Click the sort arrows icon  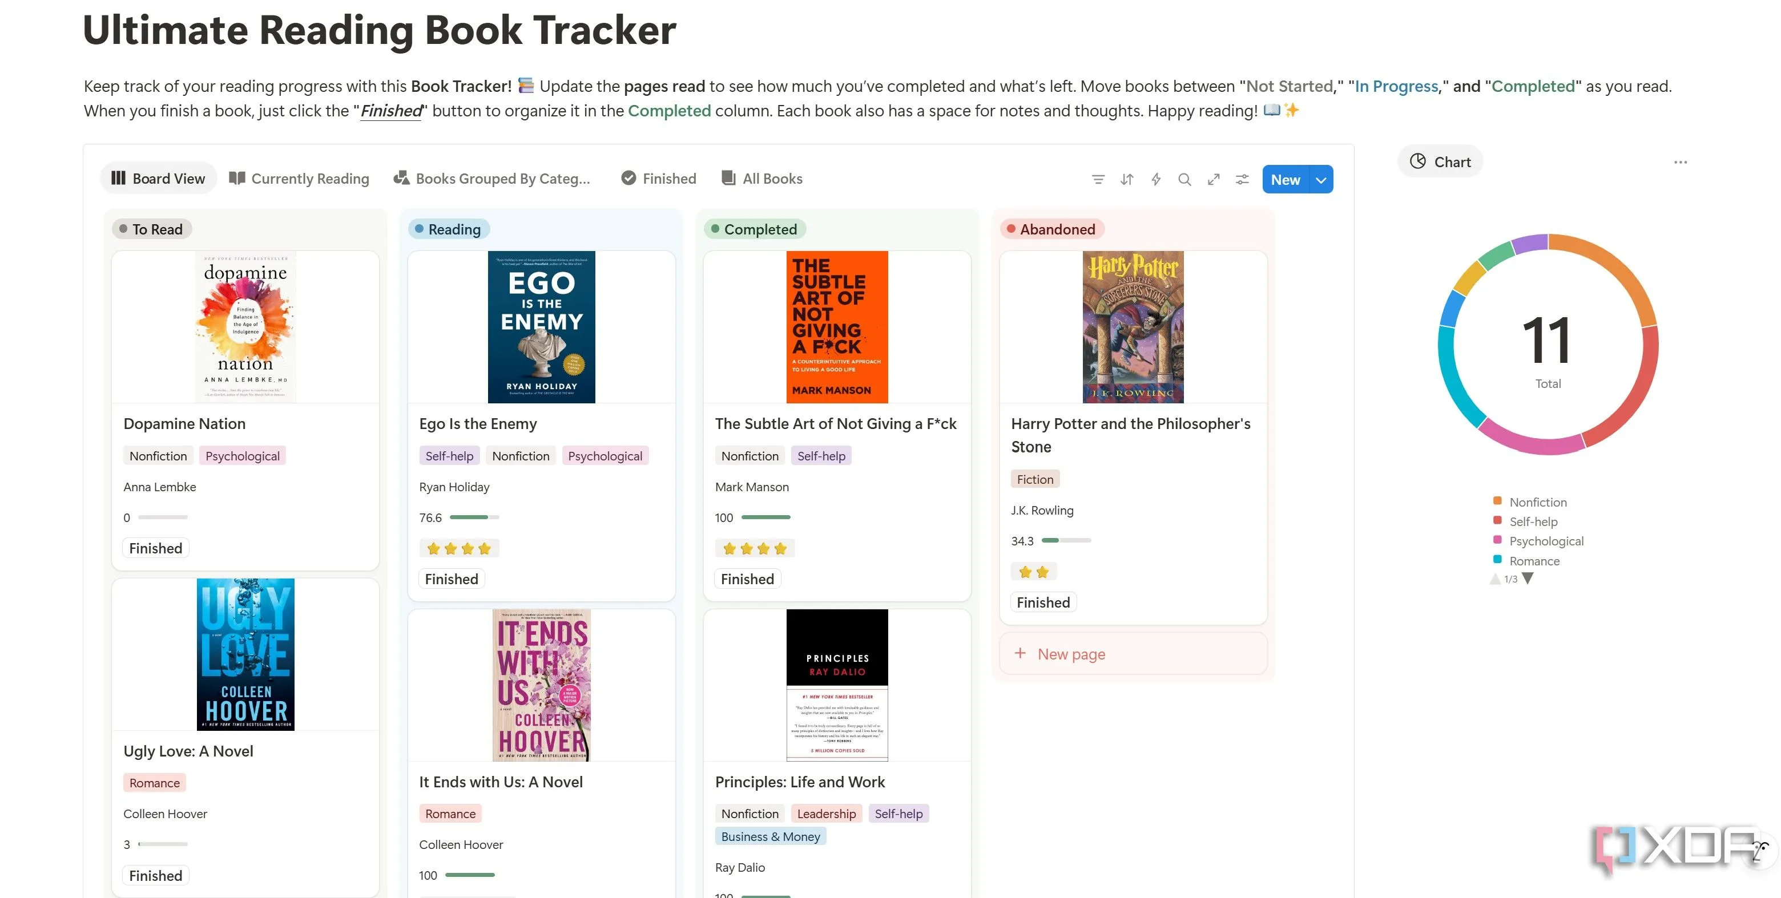coord(1127,180)
